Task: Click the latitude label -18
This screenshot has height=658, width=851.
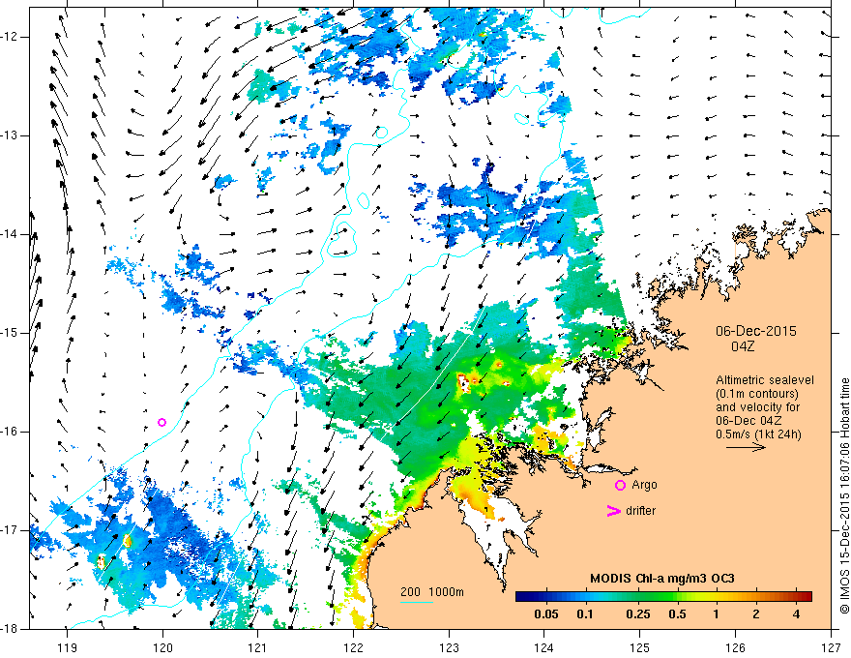Action: pos(10,629)
